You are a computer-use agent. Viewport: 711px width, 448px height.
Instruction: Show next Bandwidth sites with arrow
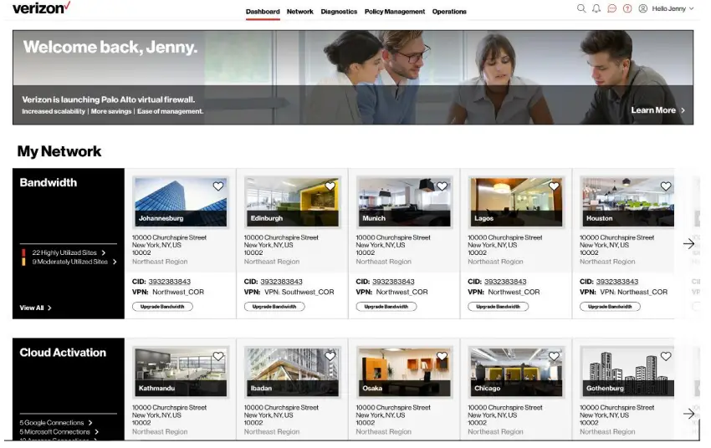pyautogui.click(x=688, y=244)
